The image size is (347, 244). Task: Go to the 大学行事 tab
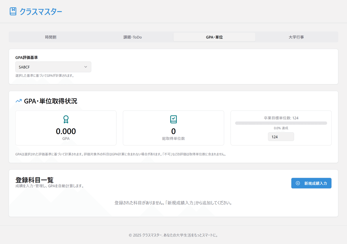[x=296, y=37]
